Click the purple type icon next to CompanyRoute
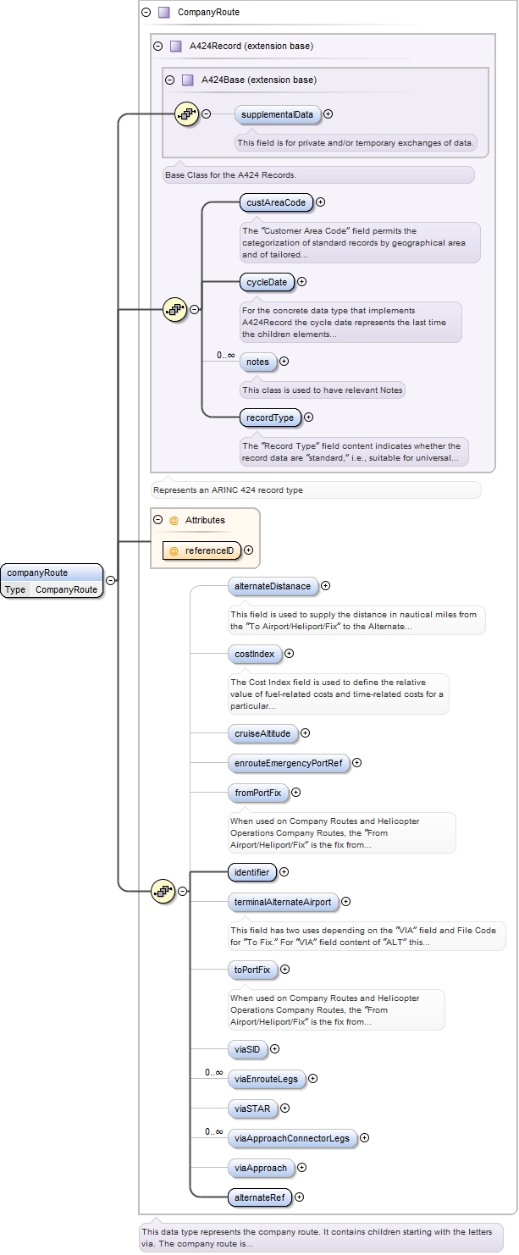The image size is (519, 1255). click(x=164, y=13)
